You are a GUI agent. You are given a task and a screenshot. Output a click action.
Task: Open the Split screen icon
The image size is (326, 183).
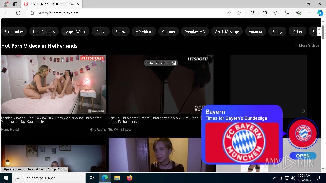coord(265,13)
